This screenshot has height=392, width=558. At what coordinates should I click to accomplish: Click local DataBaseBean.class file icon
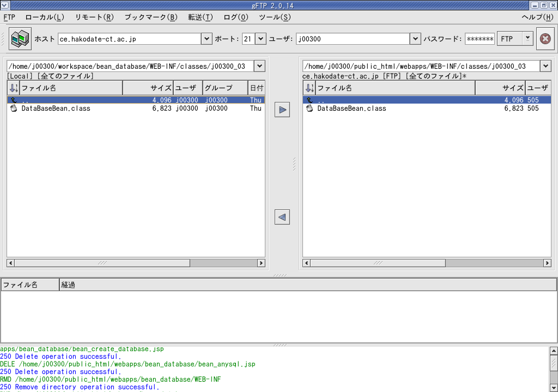click(x=14, y=108)
